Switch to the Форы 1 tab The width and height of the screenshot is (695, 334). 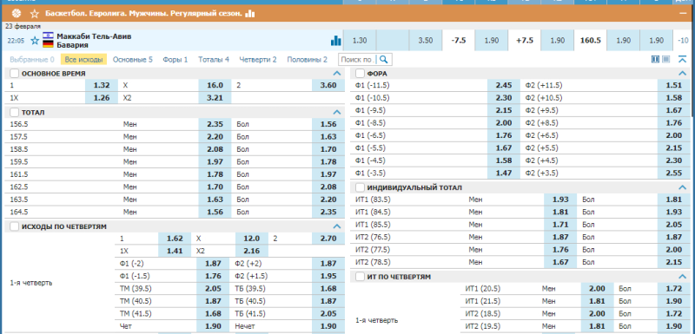pos(175,59)
